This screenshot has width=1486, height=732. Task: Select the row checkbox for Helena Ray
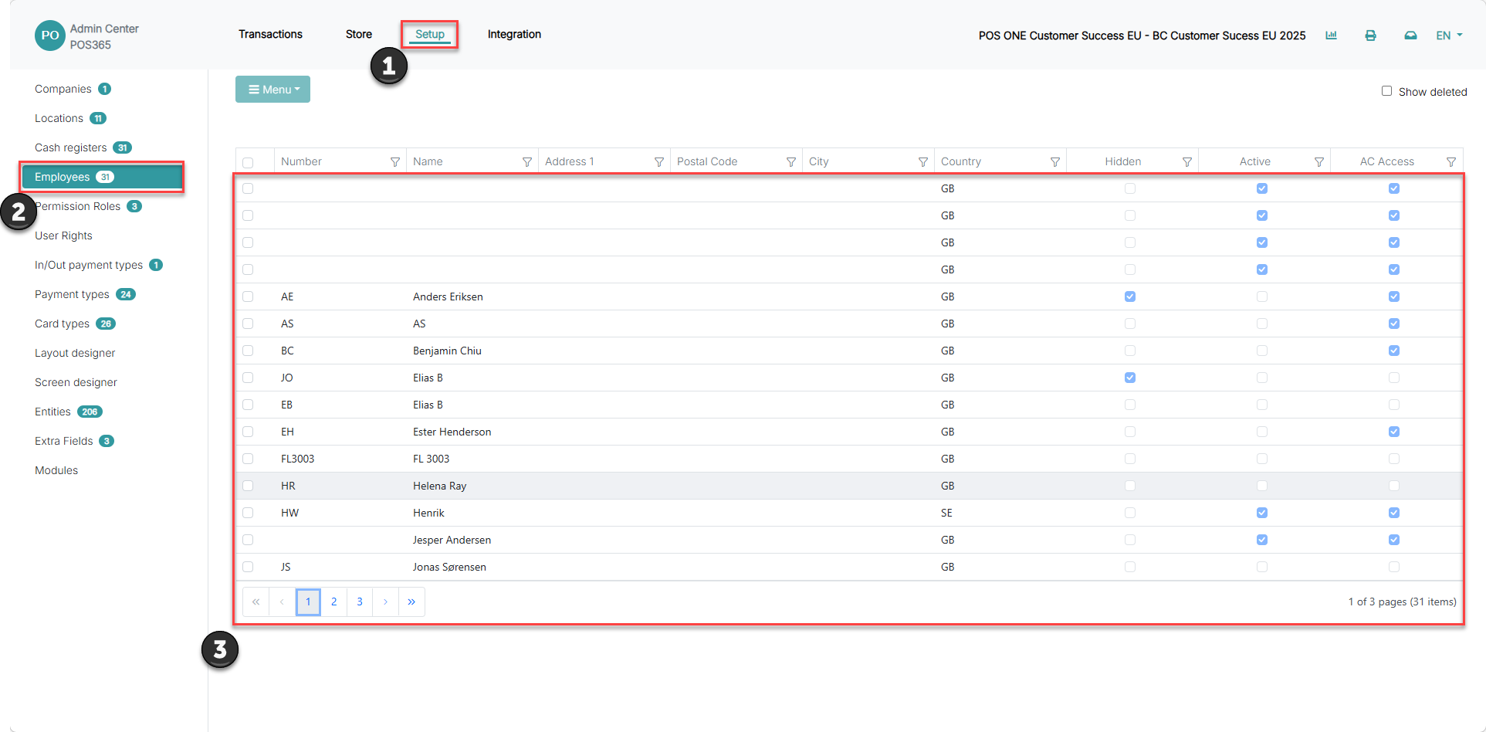248,486
